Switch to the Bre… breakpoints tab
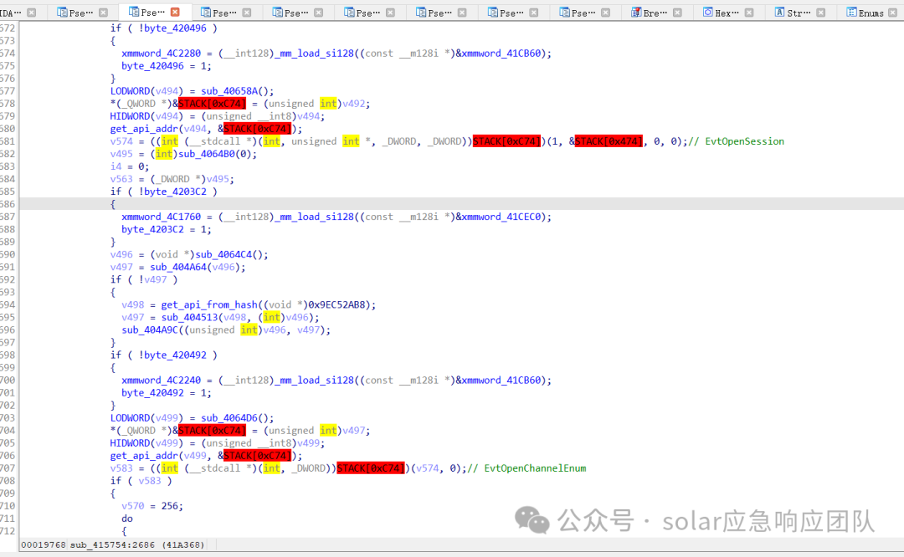 655,13
